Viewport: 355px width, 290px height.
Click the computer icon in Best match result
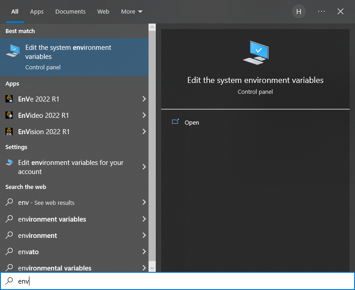[x=13, y=51]
